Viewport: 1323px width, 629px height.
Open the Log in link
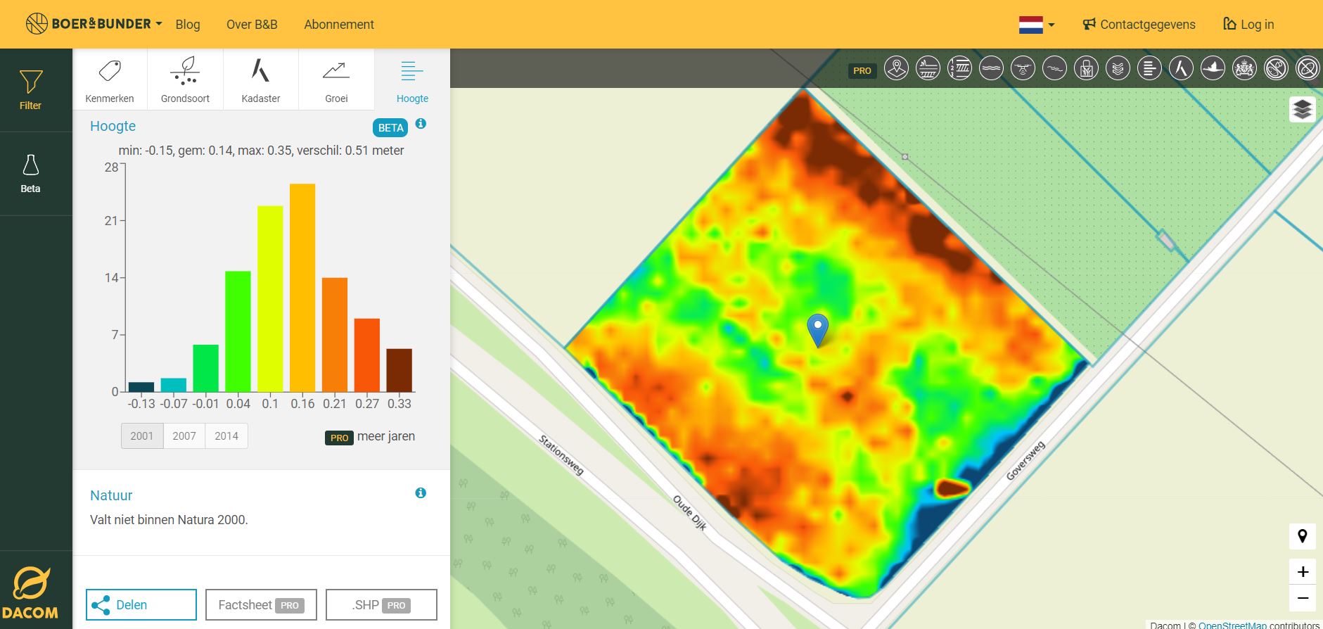tap(1248, 25)
